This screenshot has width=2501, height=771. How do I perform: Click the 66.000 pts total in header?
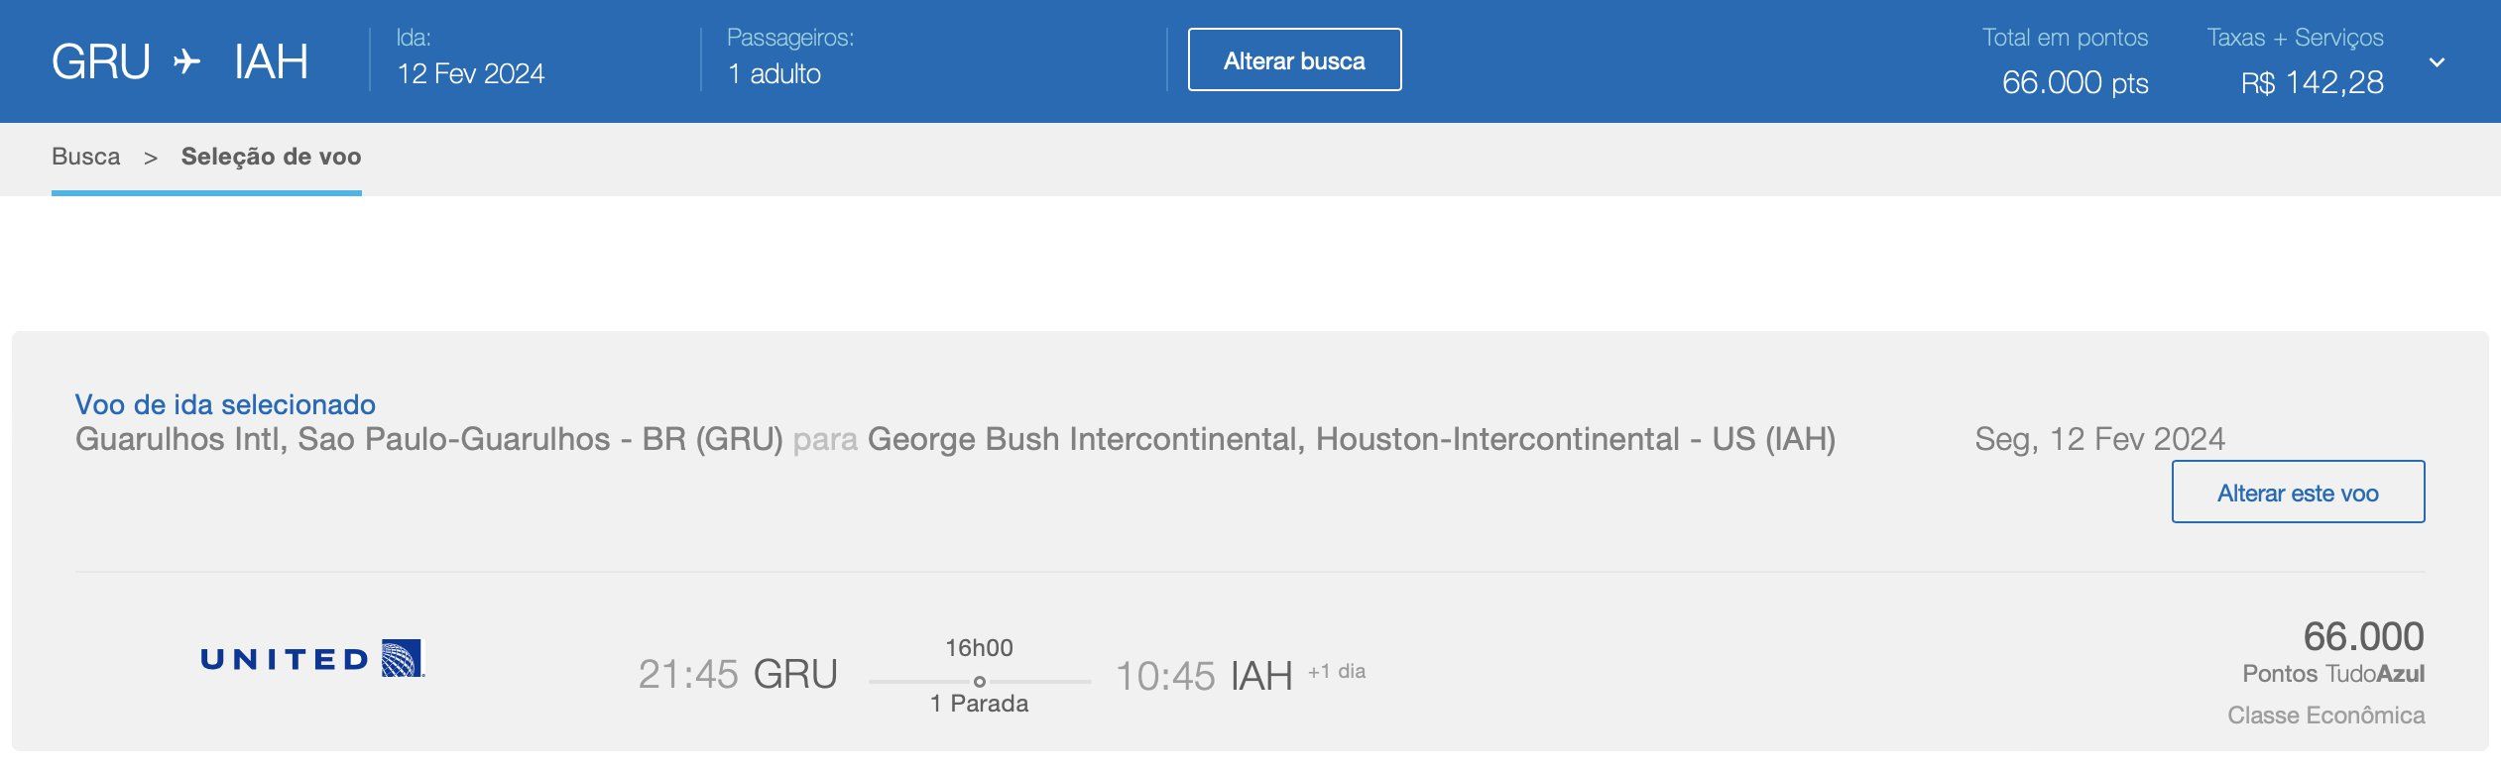tap(2075, 82)
